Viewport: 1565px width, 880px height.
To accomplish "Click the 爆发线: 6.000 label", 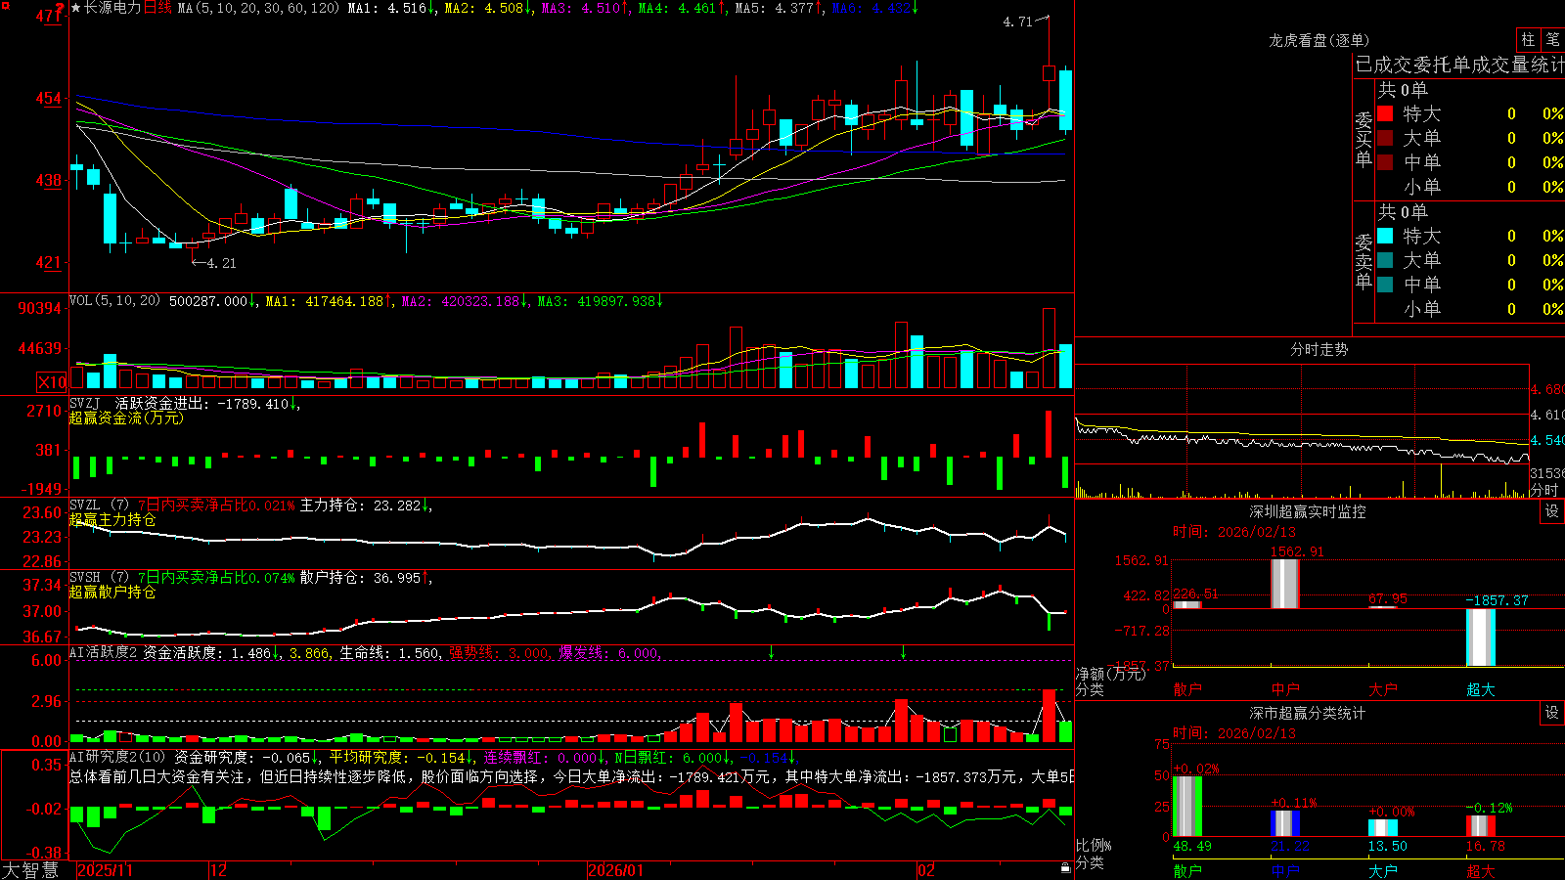I will coord(609,653).
